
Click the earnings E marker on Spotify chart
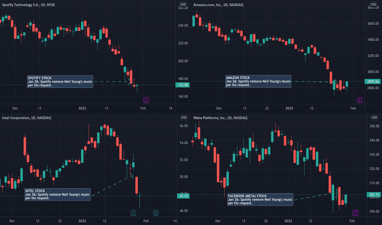click(x=146, y=100)
